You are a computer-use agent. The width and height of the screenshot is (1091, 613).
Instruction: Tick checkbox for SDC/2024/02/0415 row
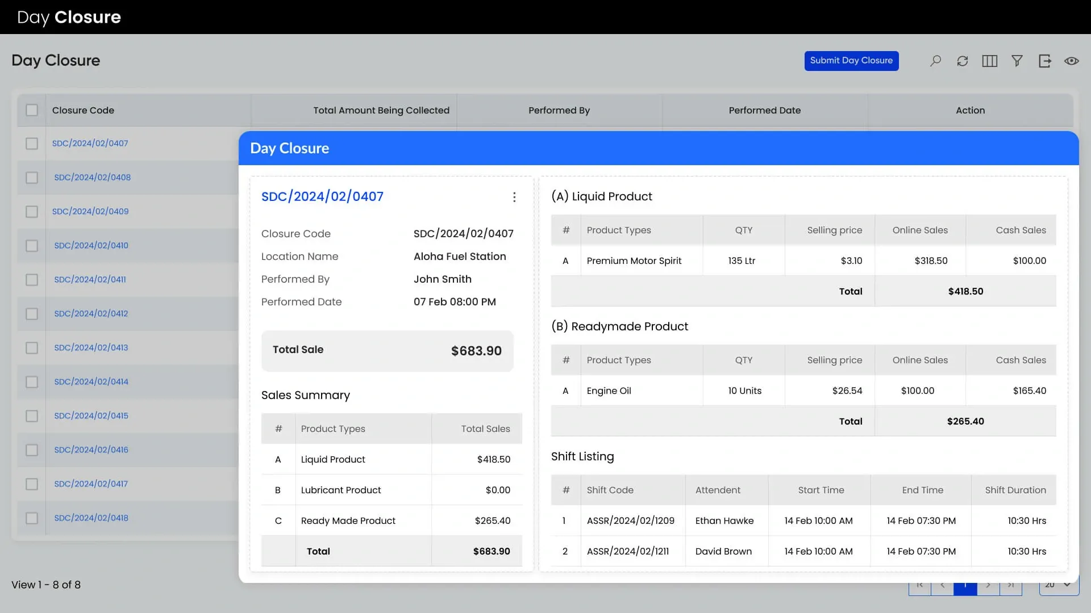pos(32,416)
